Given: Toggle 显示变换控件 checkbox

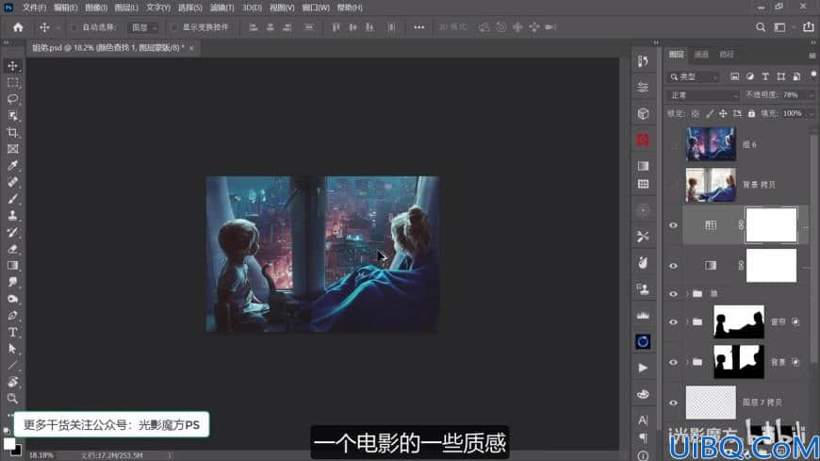Looking at the screenshot, I should pos(174,27).
